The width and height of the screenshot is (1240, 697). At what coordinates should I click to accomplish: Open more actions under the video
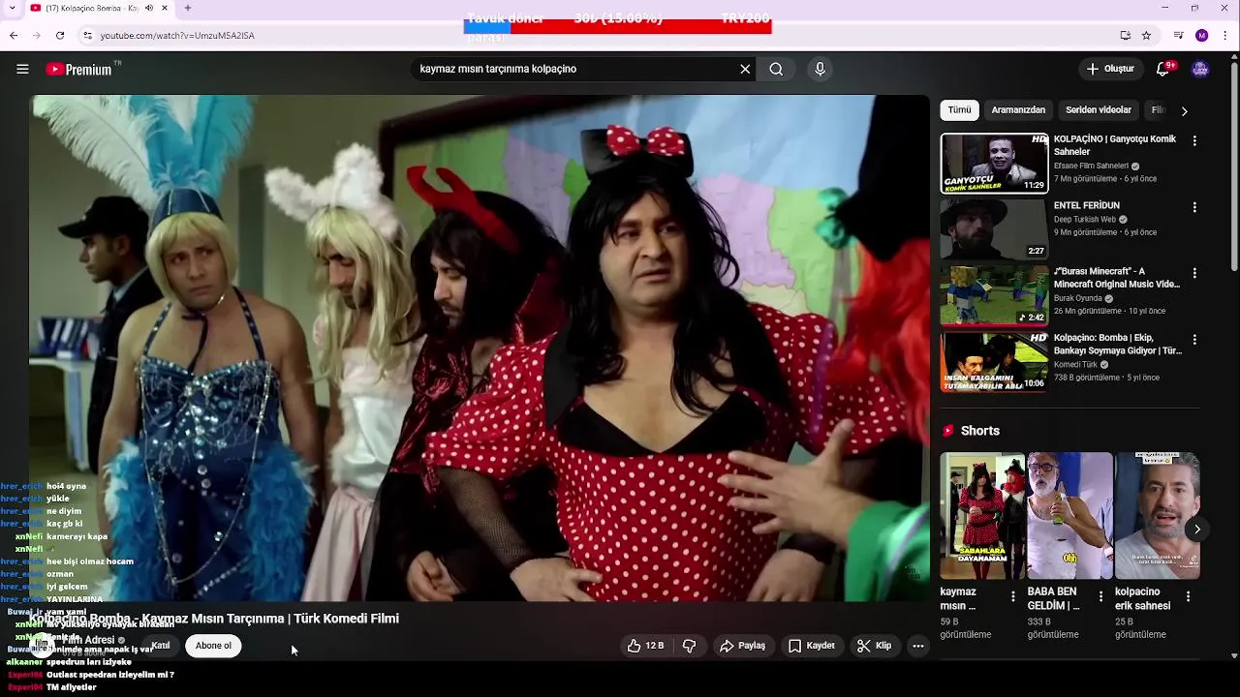click(x=918, y=646)
